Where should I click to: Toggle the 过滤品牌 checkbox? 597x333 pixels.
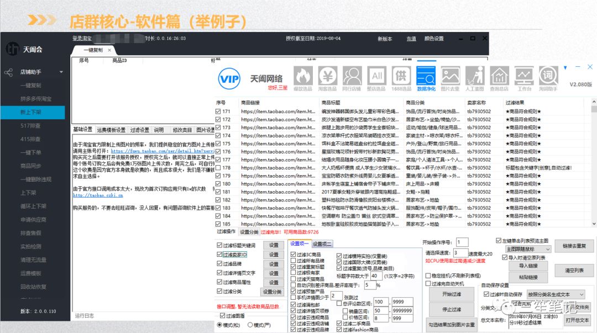click(x=219, y=263)
